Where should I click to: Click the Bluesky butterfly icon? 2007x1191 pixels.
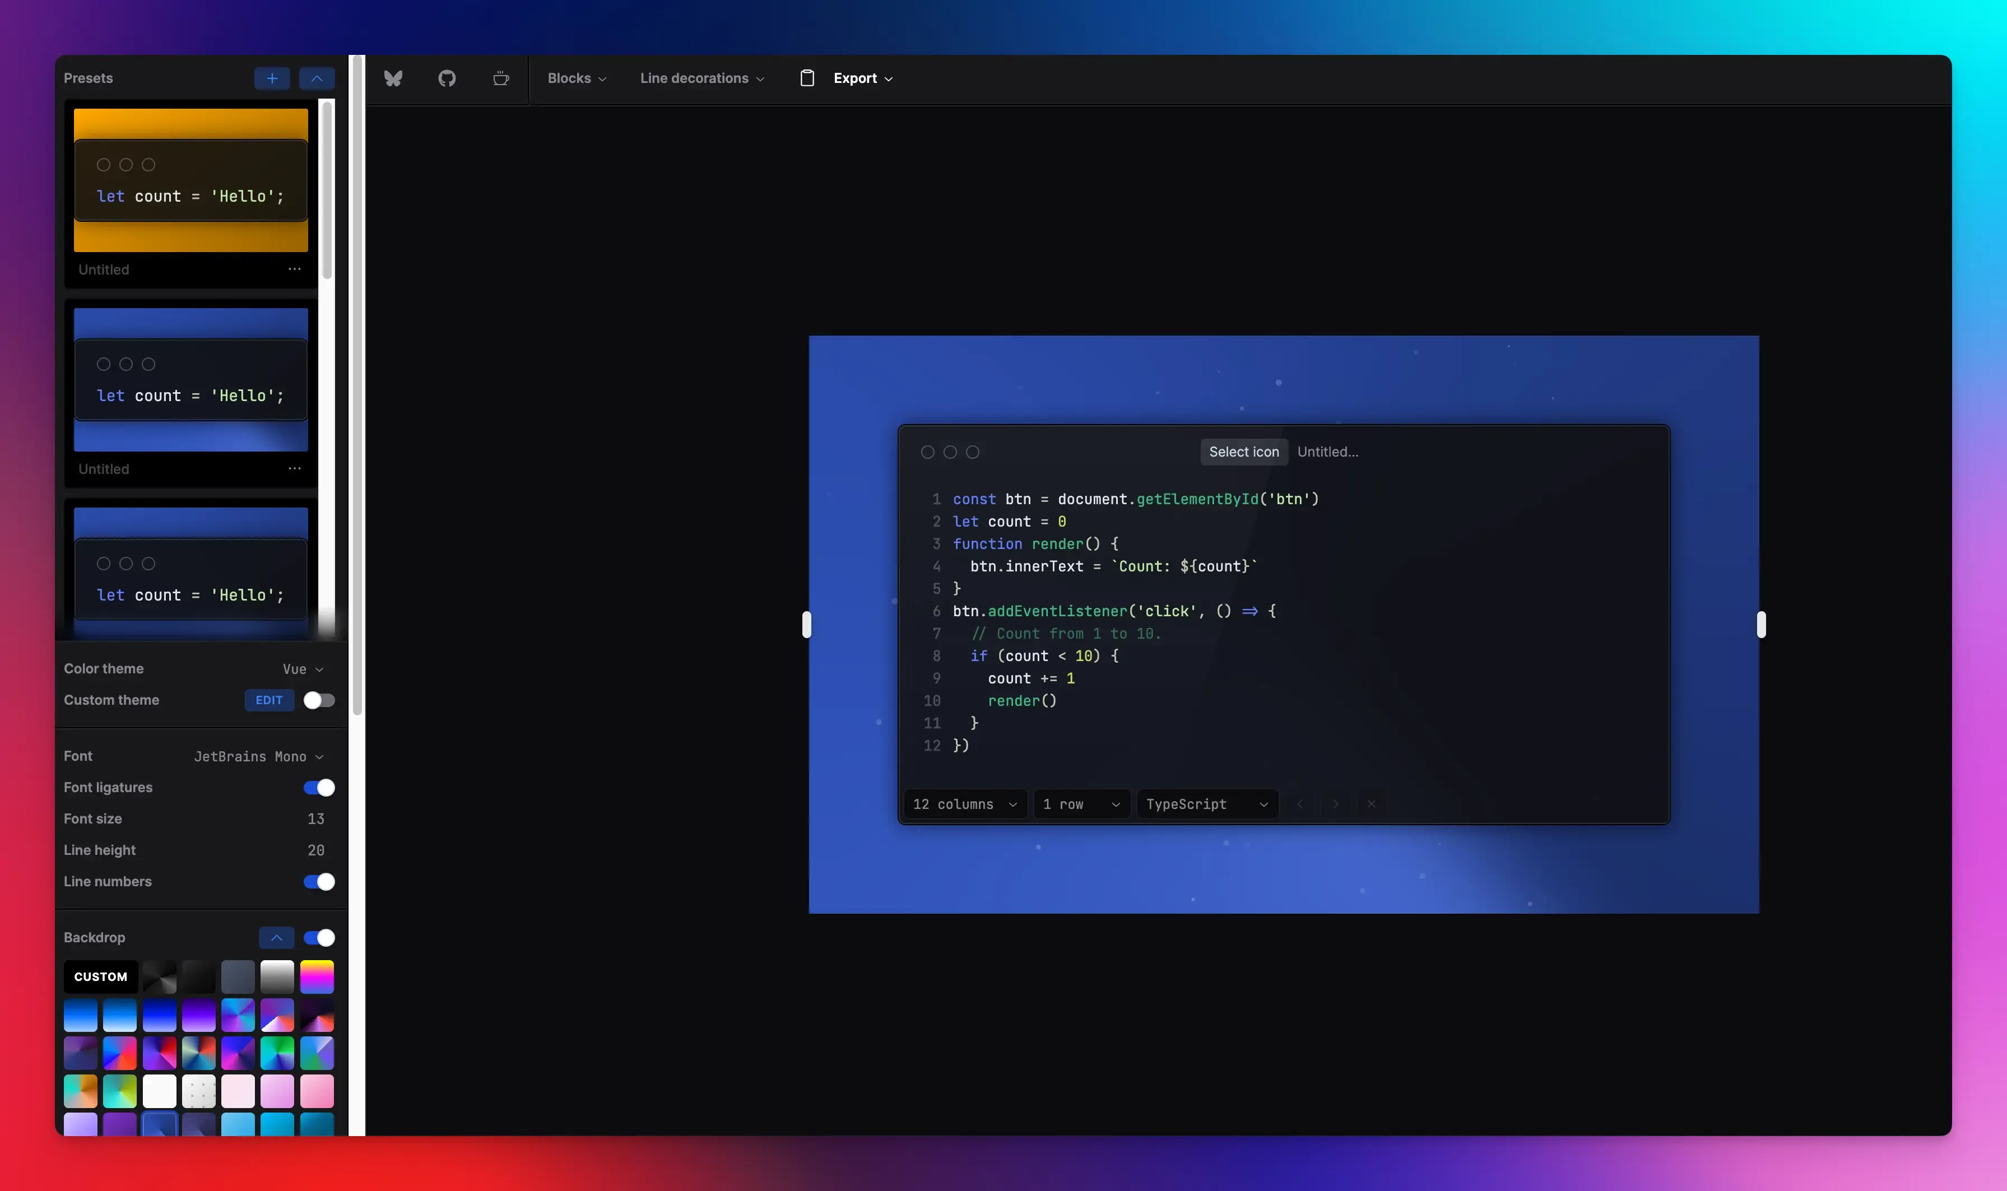392,78
